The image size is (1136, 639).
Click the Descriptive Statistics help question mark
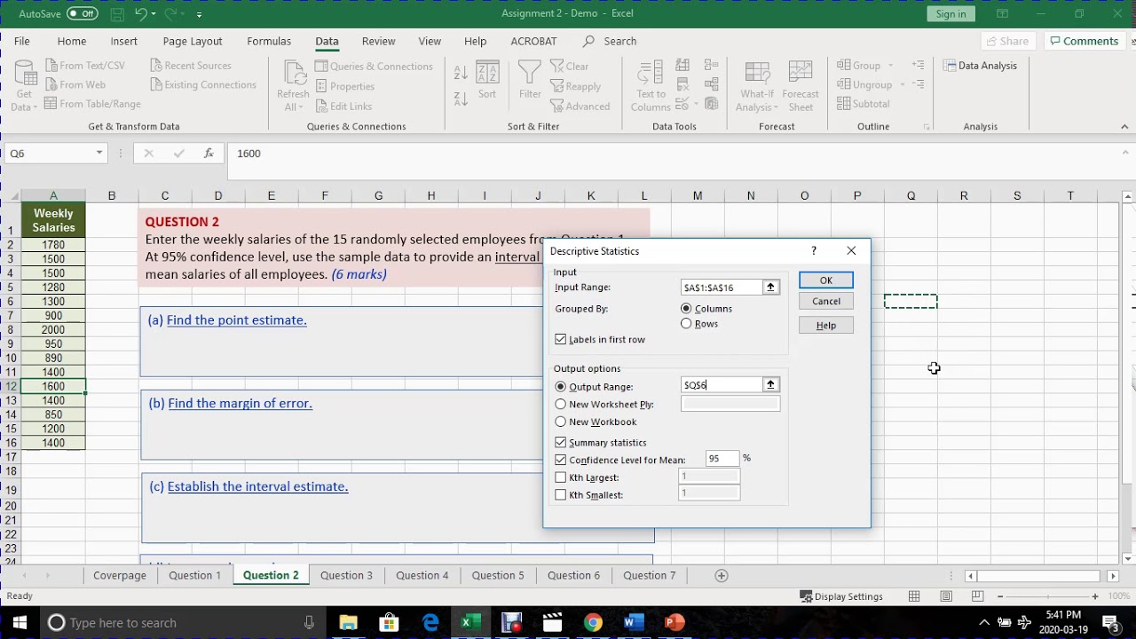pyautogui.click(x=813, y=251)
